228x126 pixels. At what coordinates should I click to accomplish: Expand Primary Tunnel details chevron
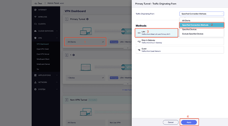(128, 48)
